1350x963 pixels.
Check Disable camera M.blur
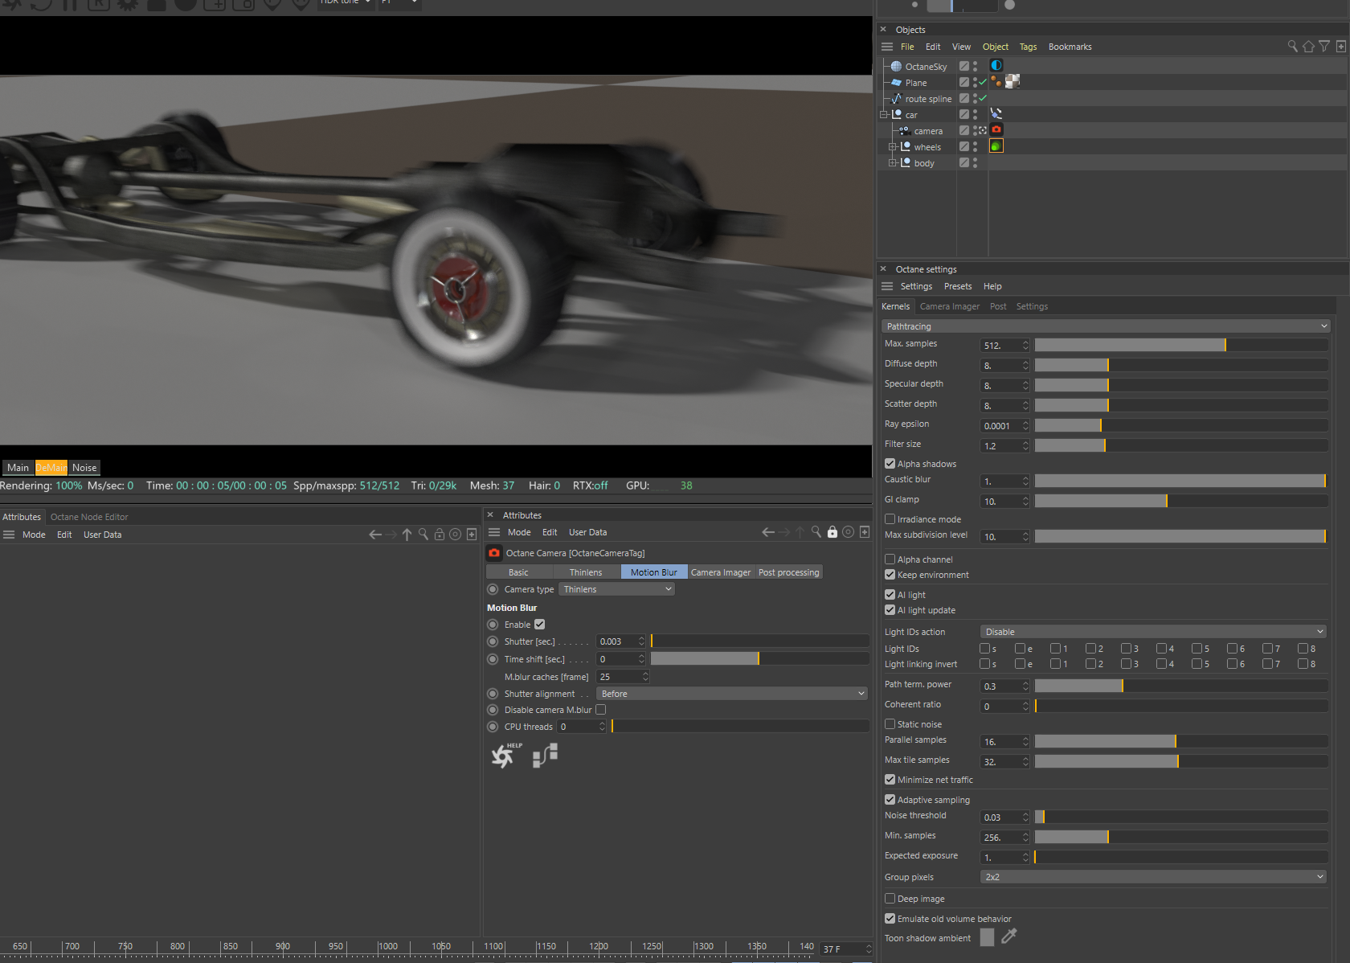tap(601, 710)
